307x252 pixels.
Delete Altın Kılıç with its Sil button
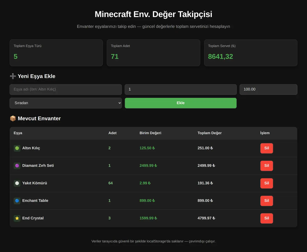pyautogui.click(x=267, y=148)
